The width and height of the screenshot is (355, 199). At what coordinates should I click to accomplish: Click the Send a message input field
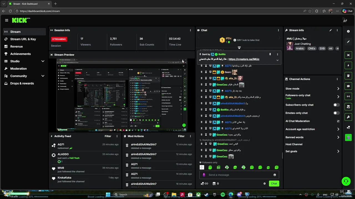coord(239,175)
